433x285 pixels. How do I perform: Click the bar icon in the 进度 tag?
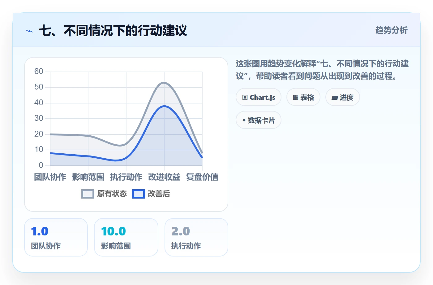pyautogui.click(x=335, y=98)
